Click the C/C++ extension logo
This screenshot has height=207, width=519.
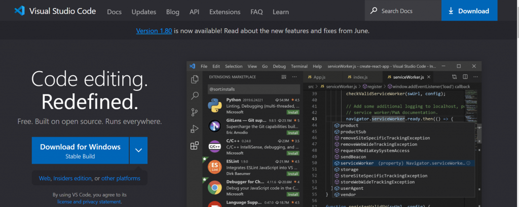tap(214, 146)
